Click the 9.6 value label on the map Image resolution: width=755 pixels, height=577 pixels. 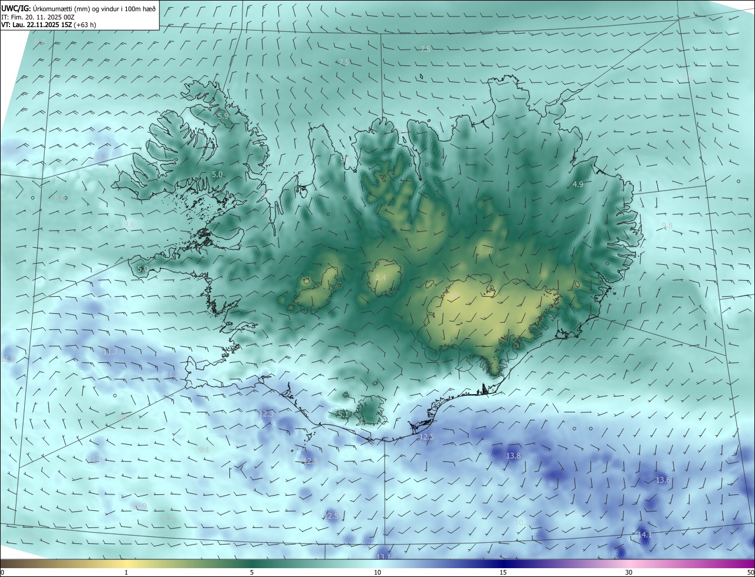point(129,224)
